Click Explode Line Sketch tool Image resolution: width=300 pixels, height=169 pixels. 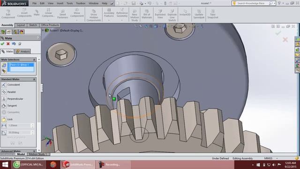point(172,15)
